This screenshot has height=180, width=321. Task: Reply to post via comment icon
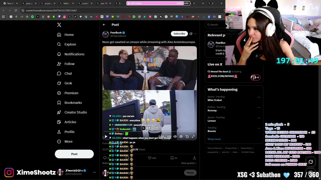(x=105, y=158)
